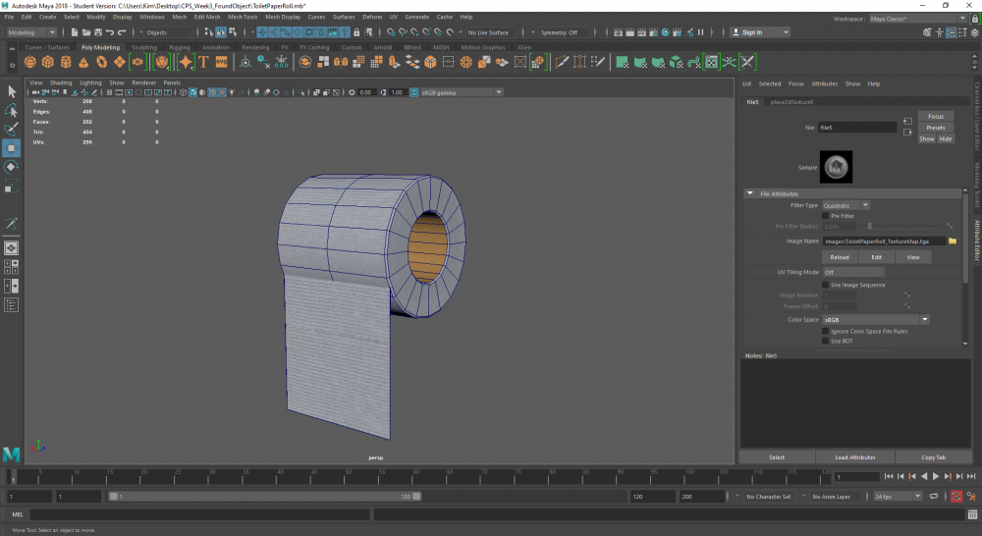
Task: Tick Ignore Color Space File Rules
Action: [x=825, y=332]
